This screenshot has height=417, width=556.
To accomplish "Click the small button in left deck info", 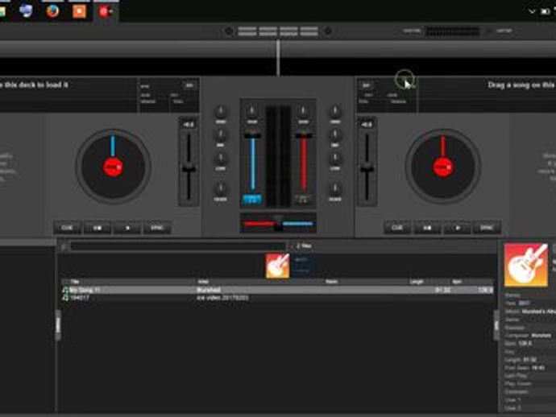I will [x=189, y=85].
